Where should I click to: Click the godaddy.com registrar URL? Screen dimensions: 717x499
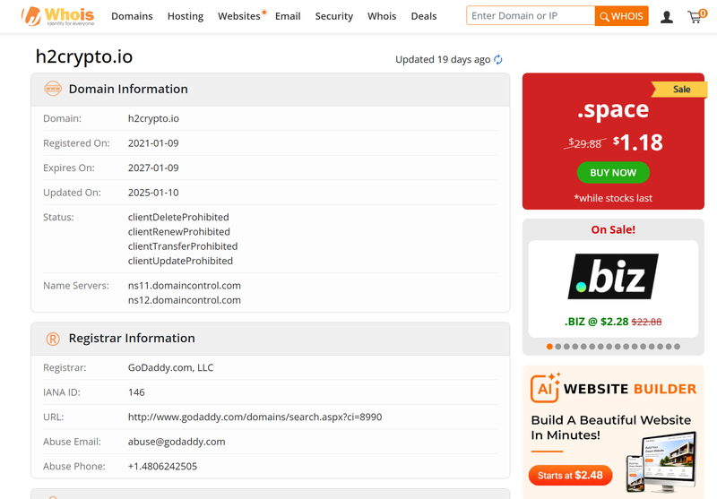(255, 417)
